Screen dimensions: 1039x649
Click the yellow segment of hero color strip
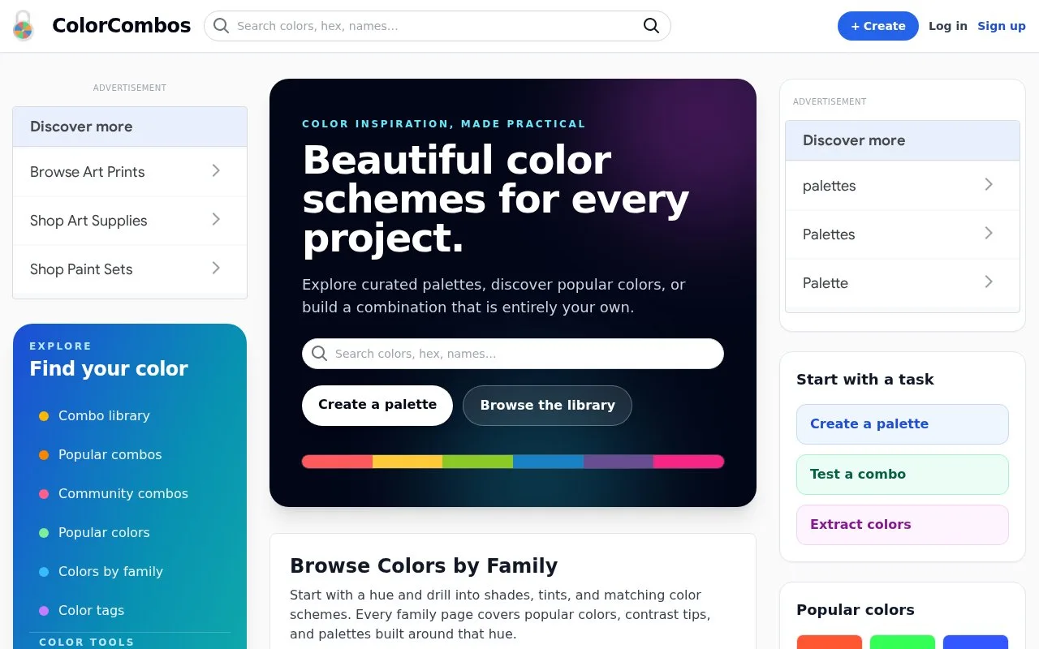pyautogui.click(x=407, y=462)
